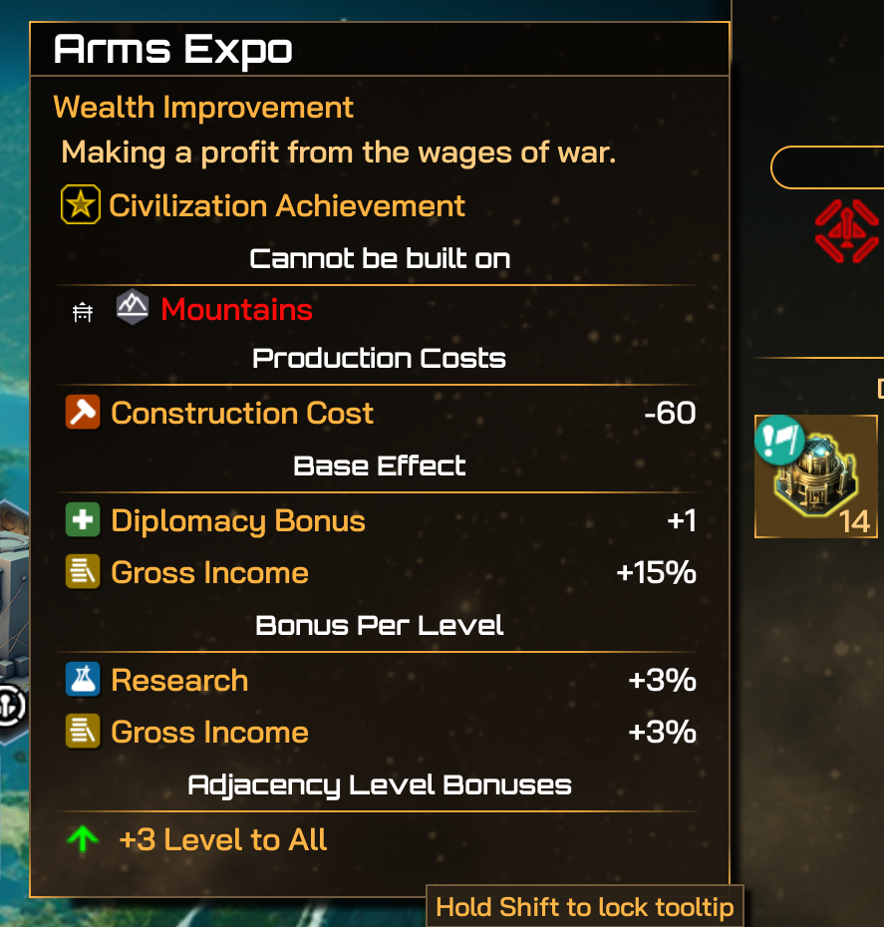The image size is (884, 927).
Task: Click the Research flask icon
Action: 83,680
